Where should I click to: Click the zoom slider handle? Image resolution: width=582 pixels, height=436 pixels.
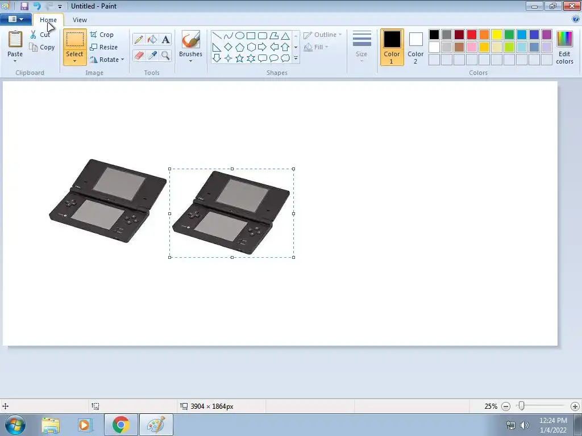522,406
